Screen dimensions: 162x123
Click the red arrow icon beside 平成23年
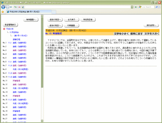click(4, 29)
